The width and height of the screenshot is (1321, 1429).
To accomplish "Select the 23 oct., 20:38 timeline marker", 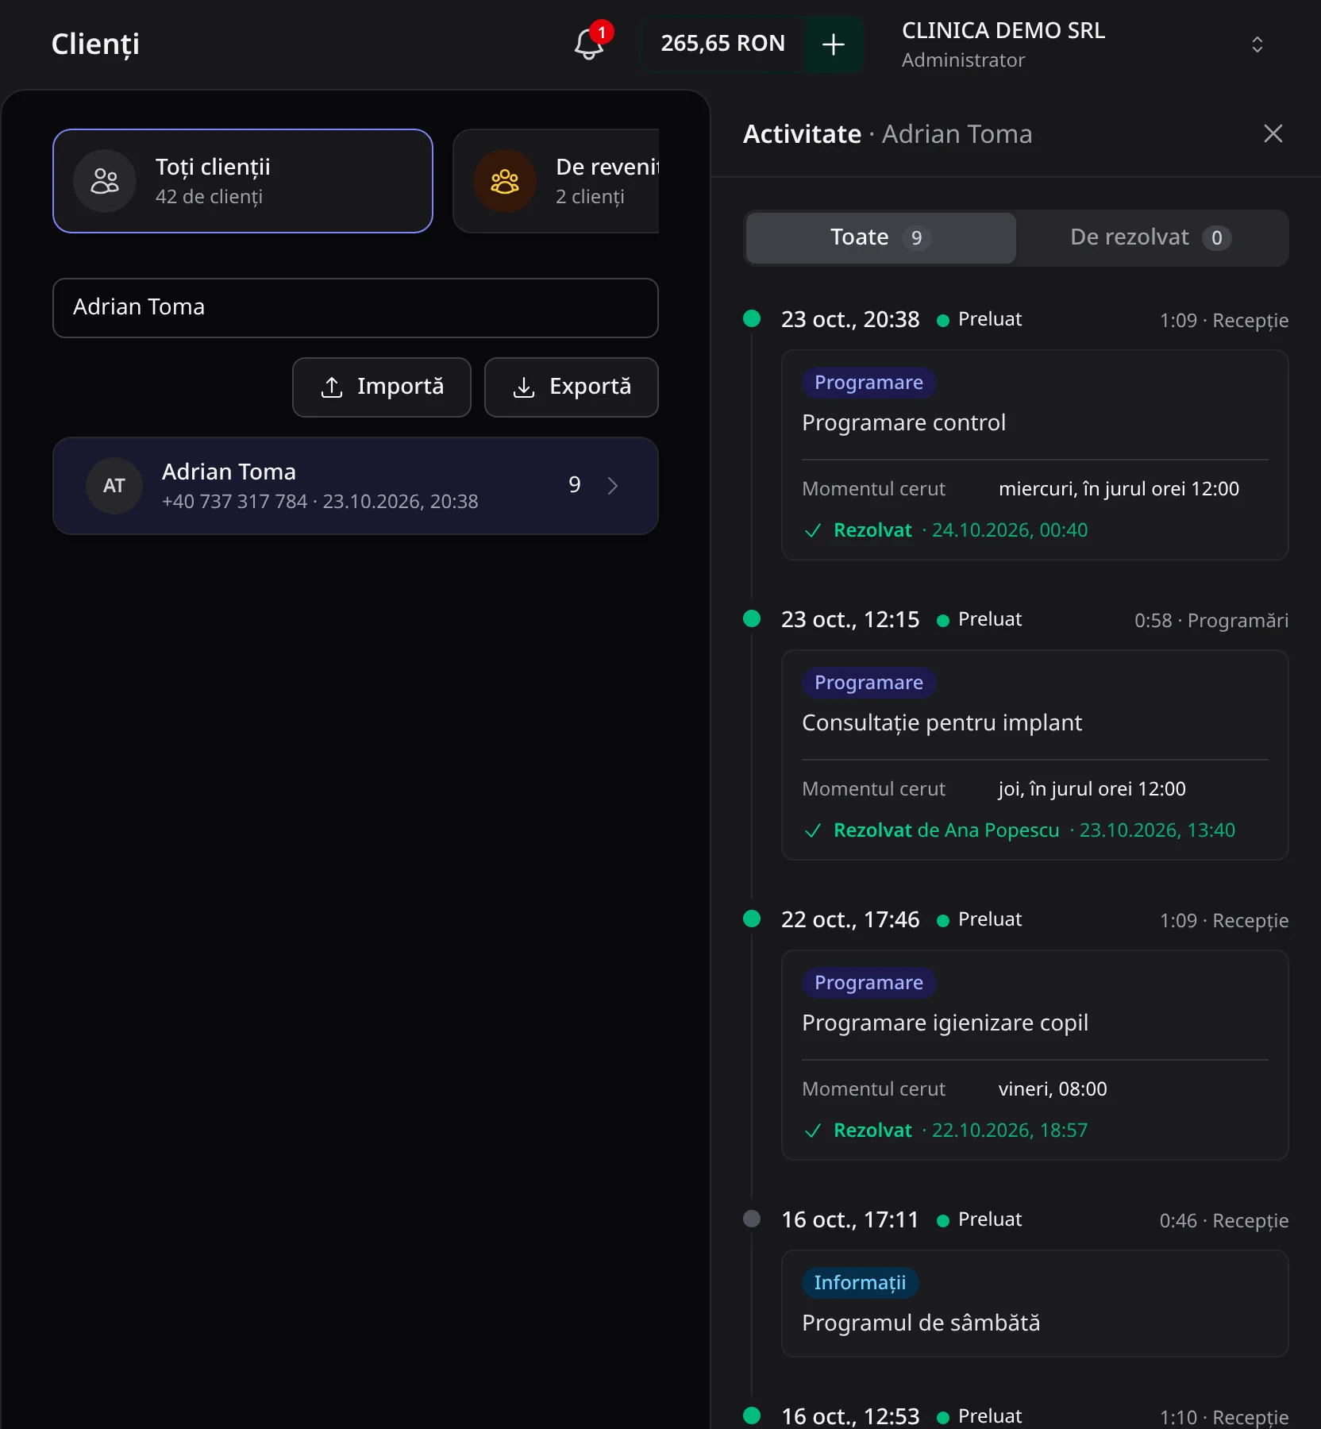I will 752,318.
